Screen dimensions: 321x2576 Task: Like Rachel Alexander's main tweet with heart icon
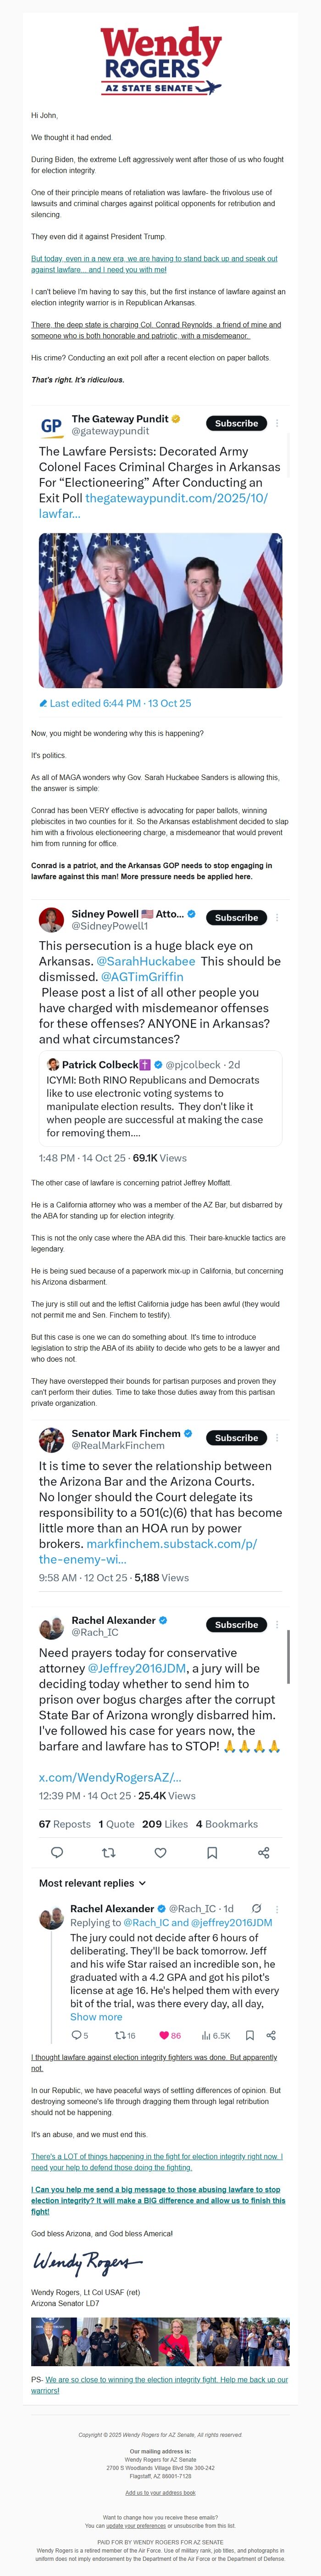160,1852
